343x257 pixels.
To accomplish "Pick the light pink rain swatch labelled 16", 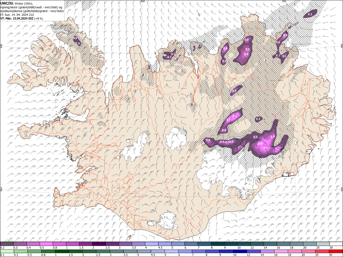I will 281,251.
